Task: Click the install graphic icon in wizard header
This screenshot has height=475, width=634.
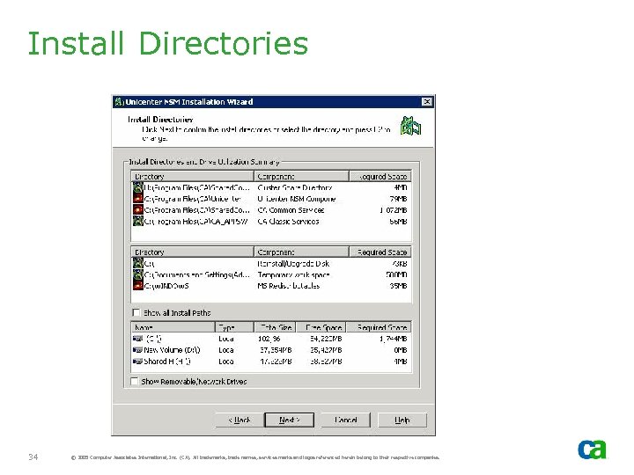Action: pyautogui.click(x=410, y=126)
